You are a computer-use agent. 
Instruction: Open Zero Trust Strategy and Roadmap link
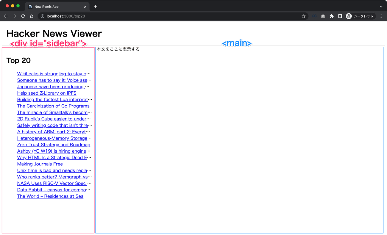tap(54, 145)
